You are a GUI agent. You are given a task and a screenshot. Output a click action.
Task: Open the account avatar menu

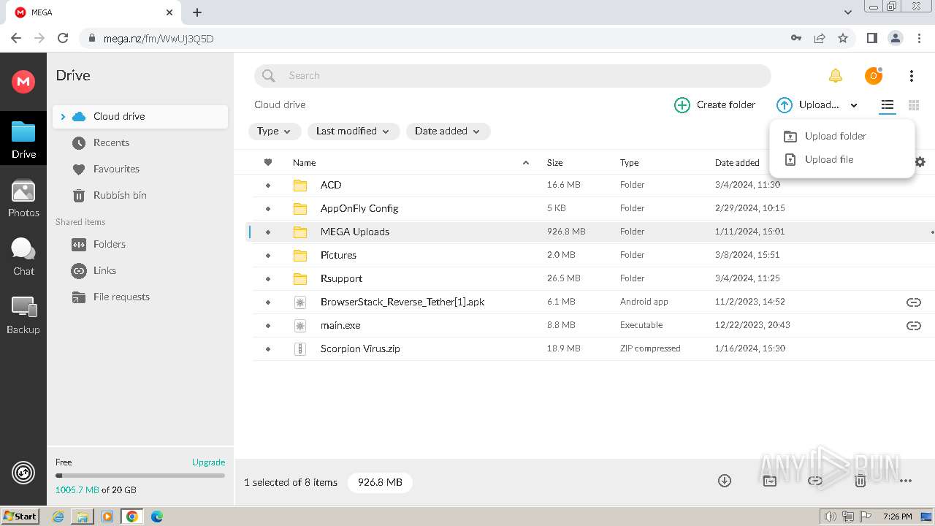[x=873, y=75]
